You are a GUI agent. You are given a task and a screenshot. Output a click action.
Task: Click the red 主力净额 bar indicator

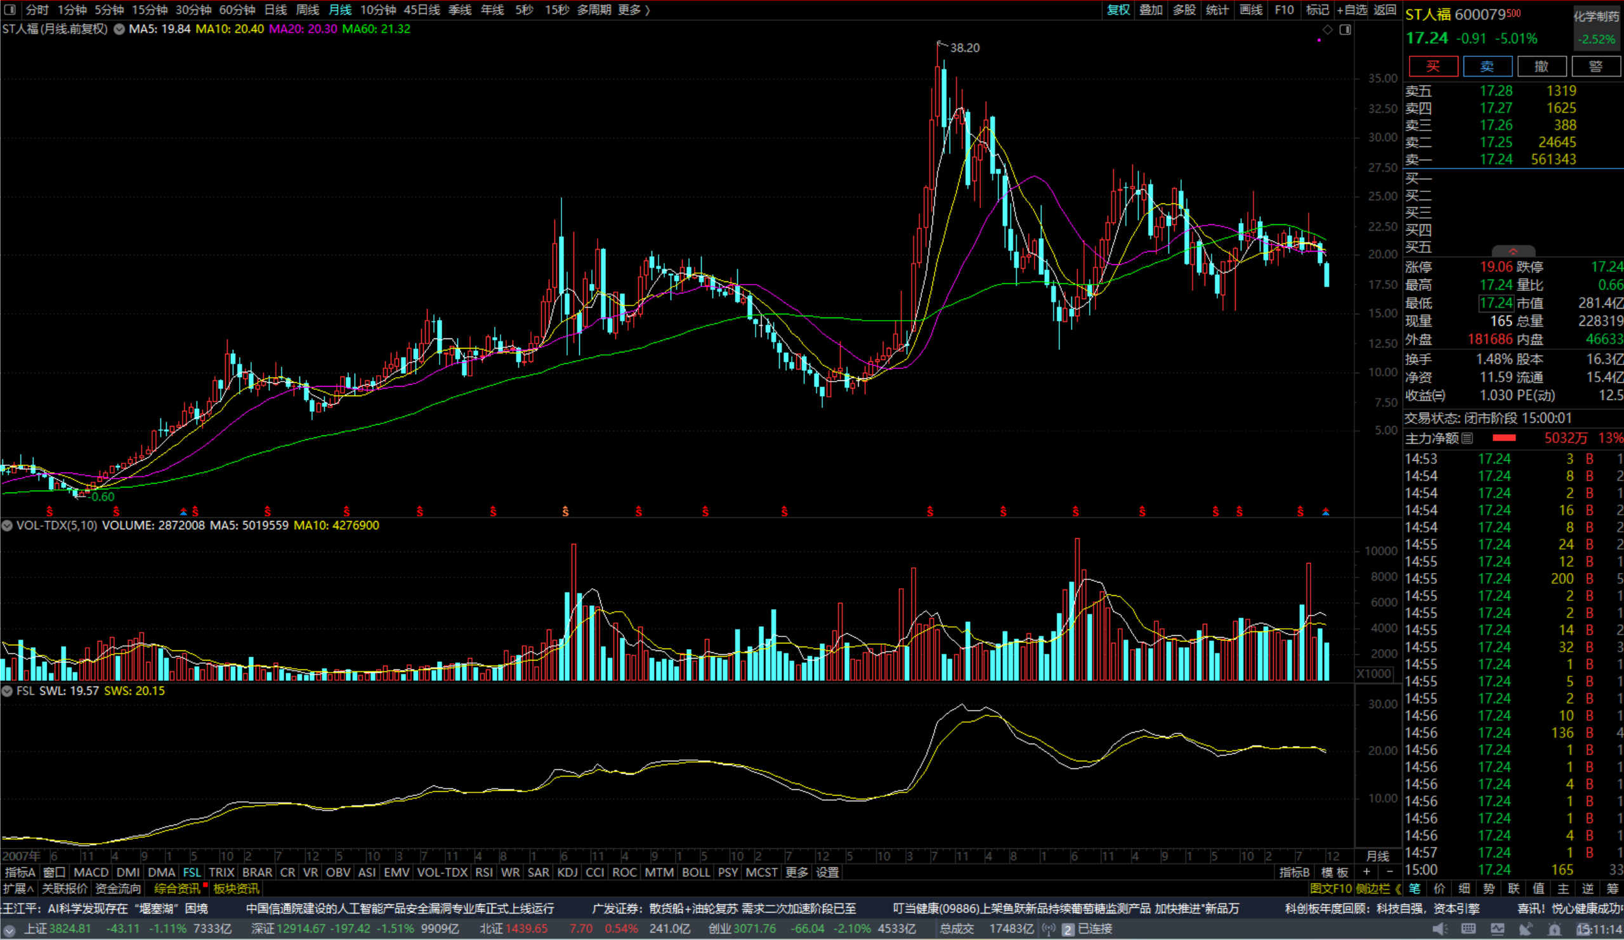[x=1503, y=439]
